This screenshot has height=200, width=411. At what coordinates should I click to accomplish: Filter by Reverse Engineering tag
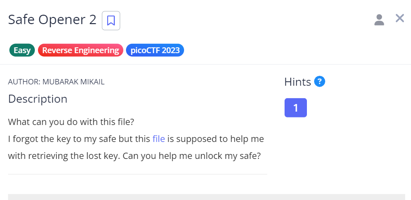80,50
